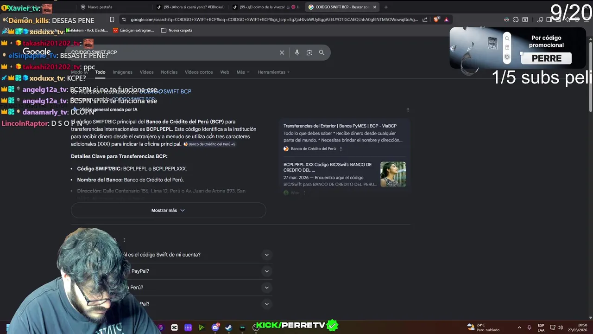Viewport: 593px width, 334px height.
Task: Click the glasses-face extension icon in toolbar
Action: pyautogui.click(x=506, y=19)
